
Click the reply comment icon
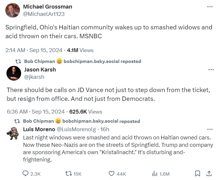tap(26, 174)
